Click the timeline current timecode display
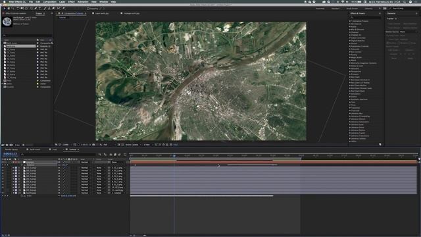The image size is (421, 237). click(11, 153)
